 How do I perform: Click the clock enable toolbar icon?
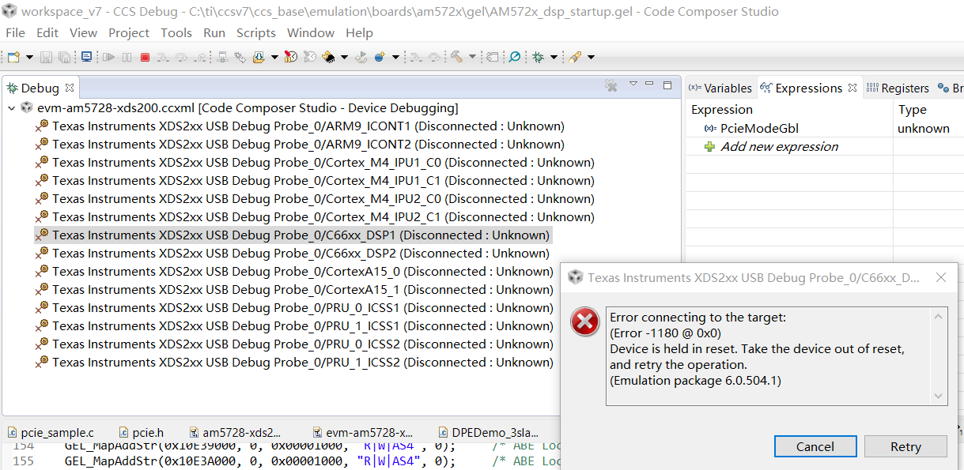291,57
